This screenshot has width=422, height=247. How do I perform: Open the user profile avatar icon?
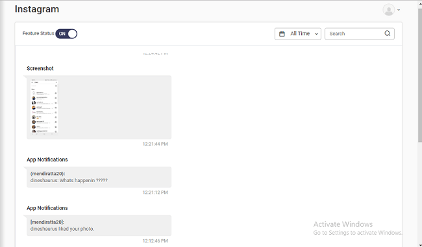click(x=389, y=10)
